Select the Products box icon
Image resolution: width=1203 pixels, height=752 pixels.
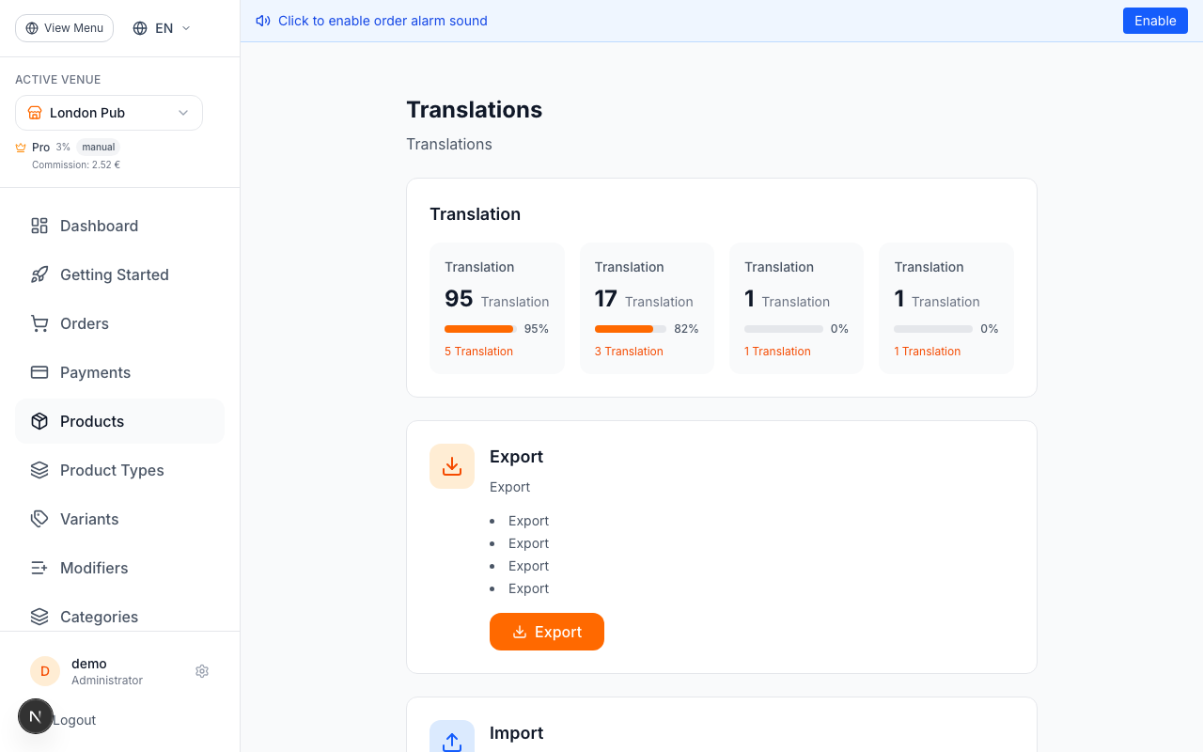[39, 421]
